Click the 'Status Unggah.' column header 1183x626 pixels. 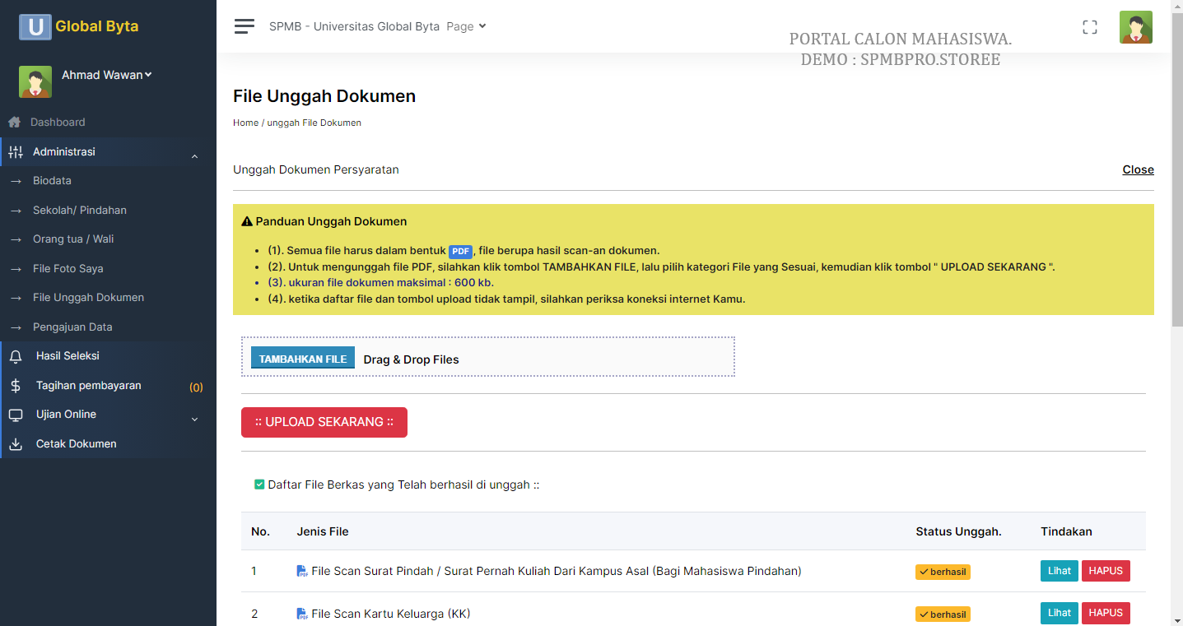[x=958, y=531]
